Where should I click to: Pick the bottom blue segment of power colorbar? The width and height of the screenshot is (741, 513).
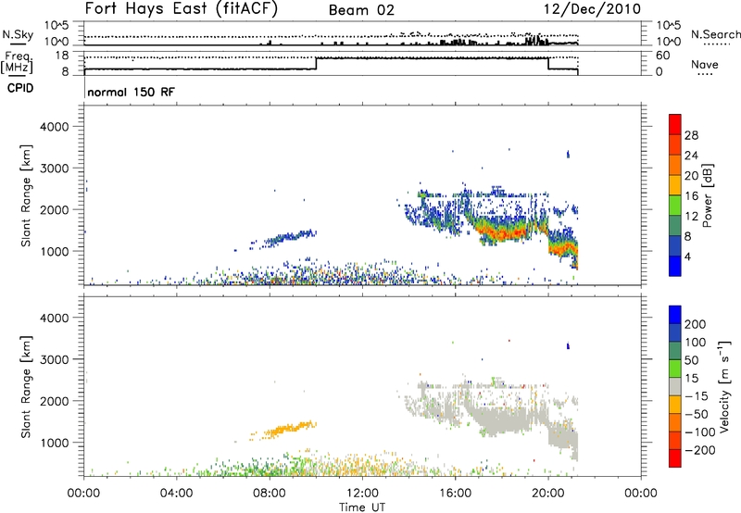click(x=675, y=266)
